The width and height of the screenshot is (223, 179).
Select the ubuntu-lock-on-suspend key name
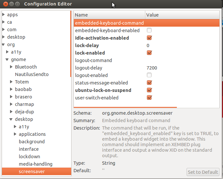(103, 90)
